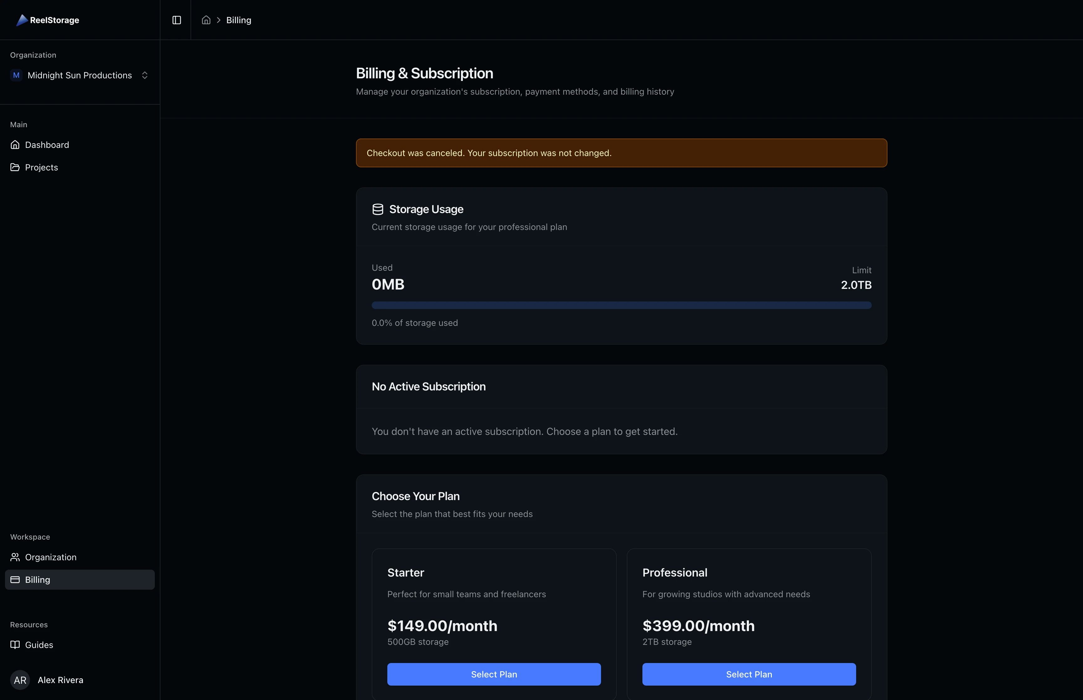Click the Projects folder icon
This screenshot has height=700, width=1083.
point(15,167)
